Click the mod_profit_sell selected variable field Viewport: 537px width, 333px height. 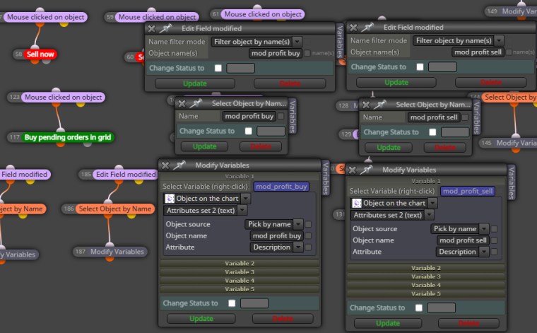coord(468,191)
